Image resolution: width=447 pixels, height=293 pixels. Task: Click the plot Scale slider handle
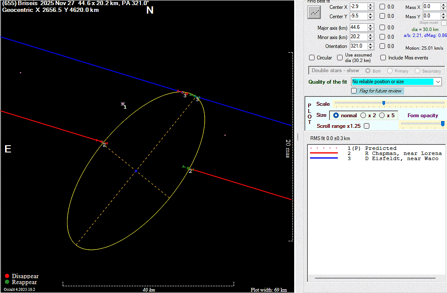point(384,103)
